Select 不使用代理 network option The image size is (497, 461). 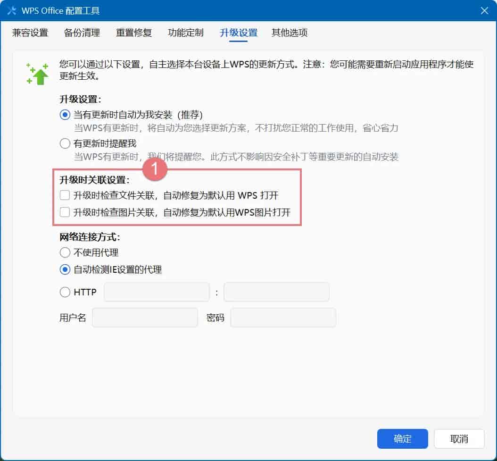point(65,252)
